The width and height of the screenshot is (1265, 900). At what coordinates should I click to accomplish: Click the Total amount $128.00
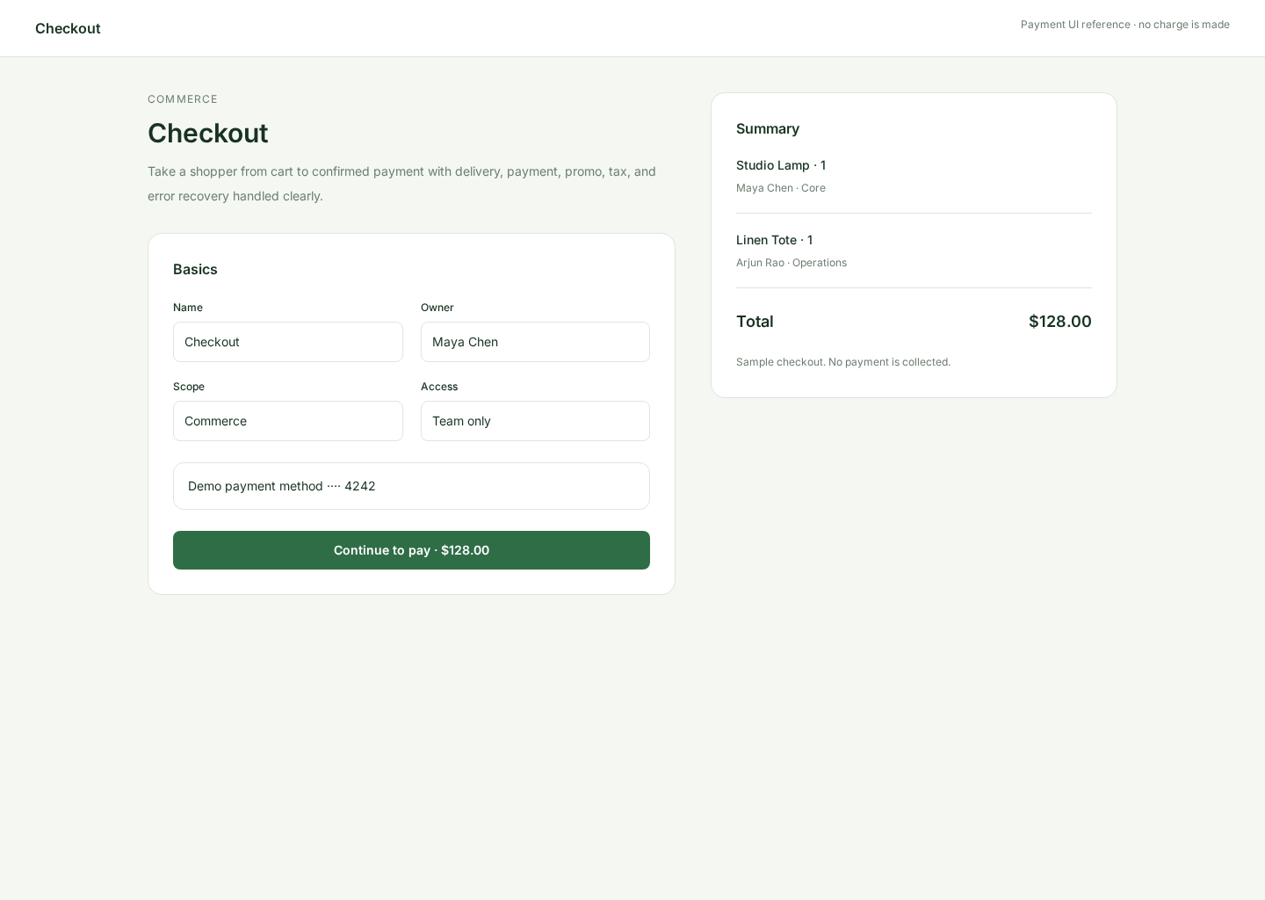click(1059, 322)
